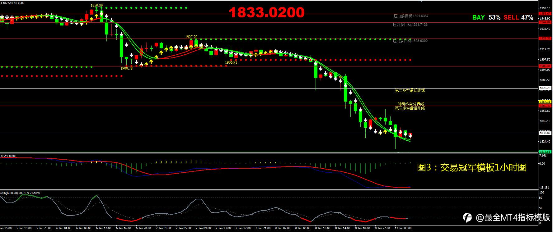Screen dimensions: 553x232
Task: Select the 压力多目标1303.0300 label
Action: pos(410,41)
